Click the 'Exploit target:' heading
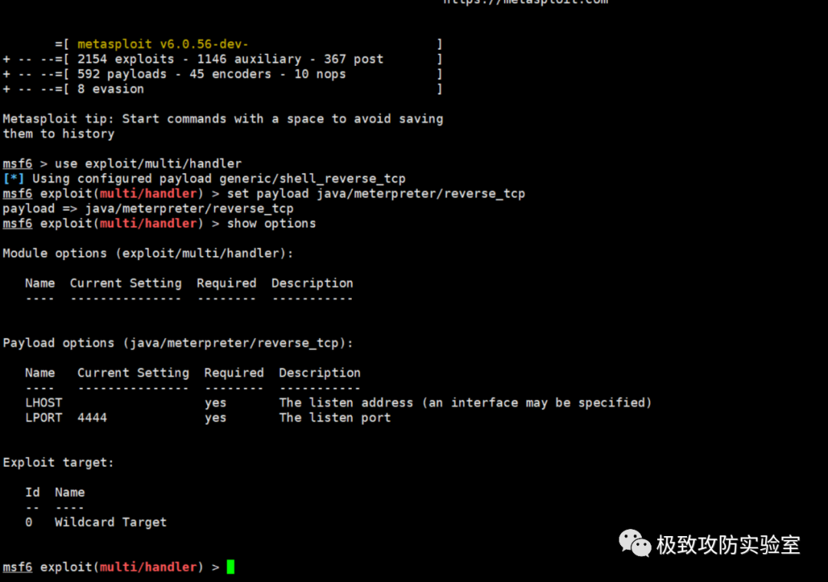This screenshot has width=828, height=582. coord(58,462)
